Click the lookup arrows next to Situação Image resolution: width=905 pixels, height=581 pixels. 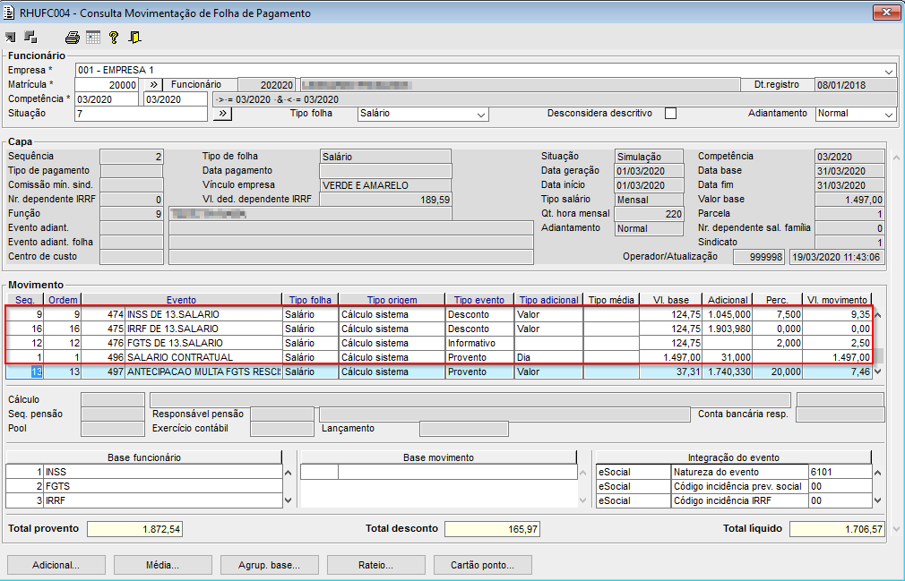click(222, 114)
